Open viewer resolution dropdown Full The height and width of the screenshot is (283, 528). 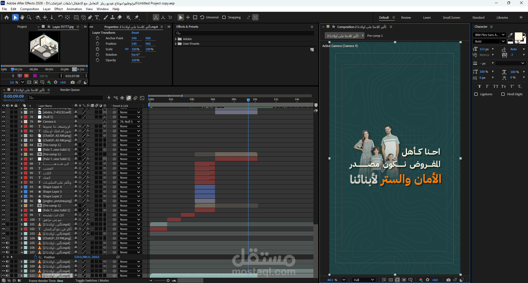[x=364, y=280]
